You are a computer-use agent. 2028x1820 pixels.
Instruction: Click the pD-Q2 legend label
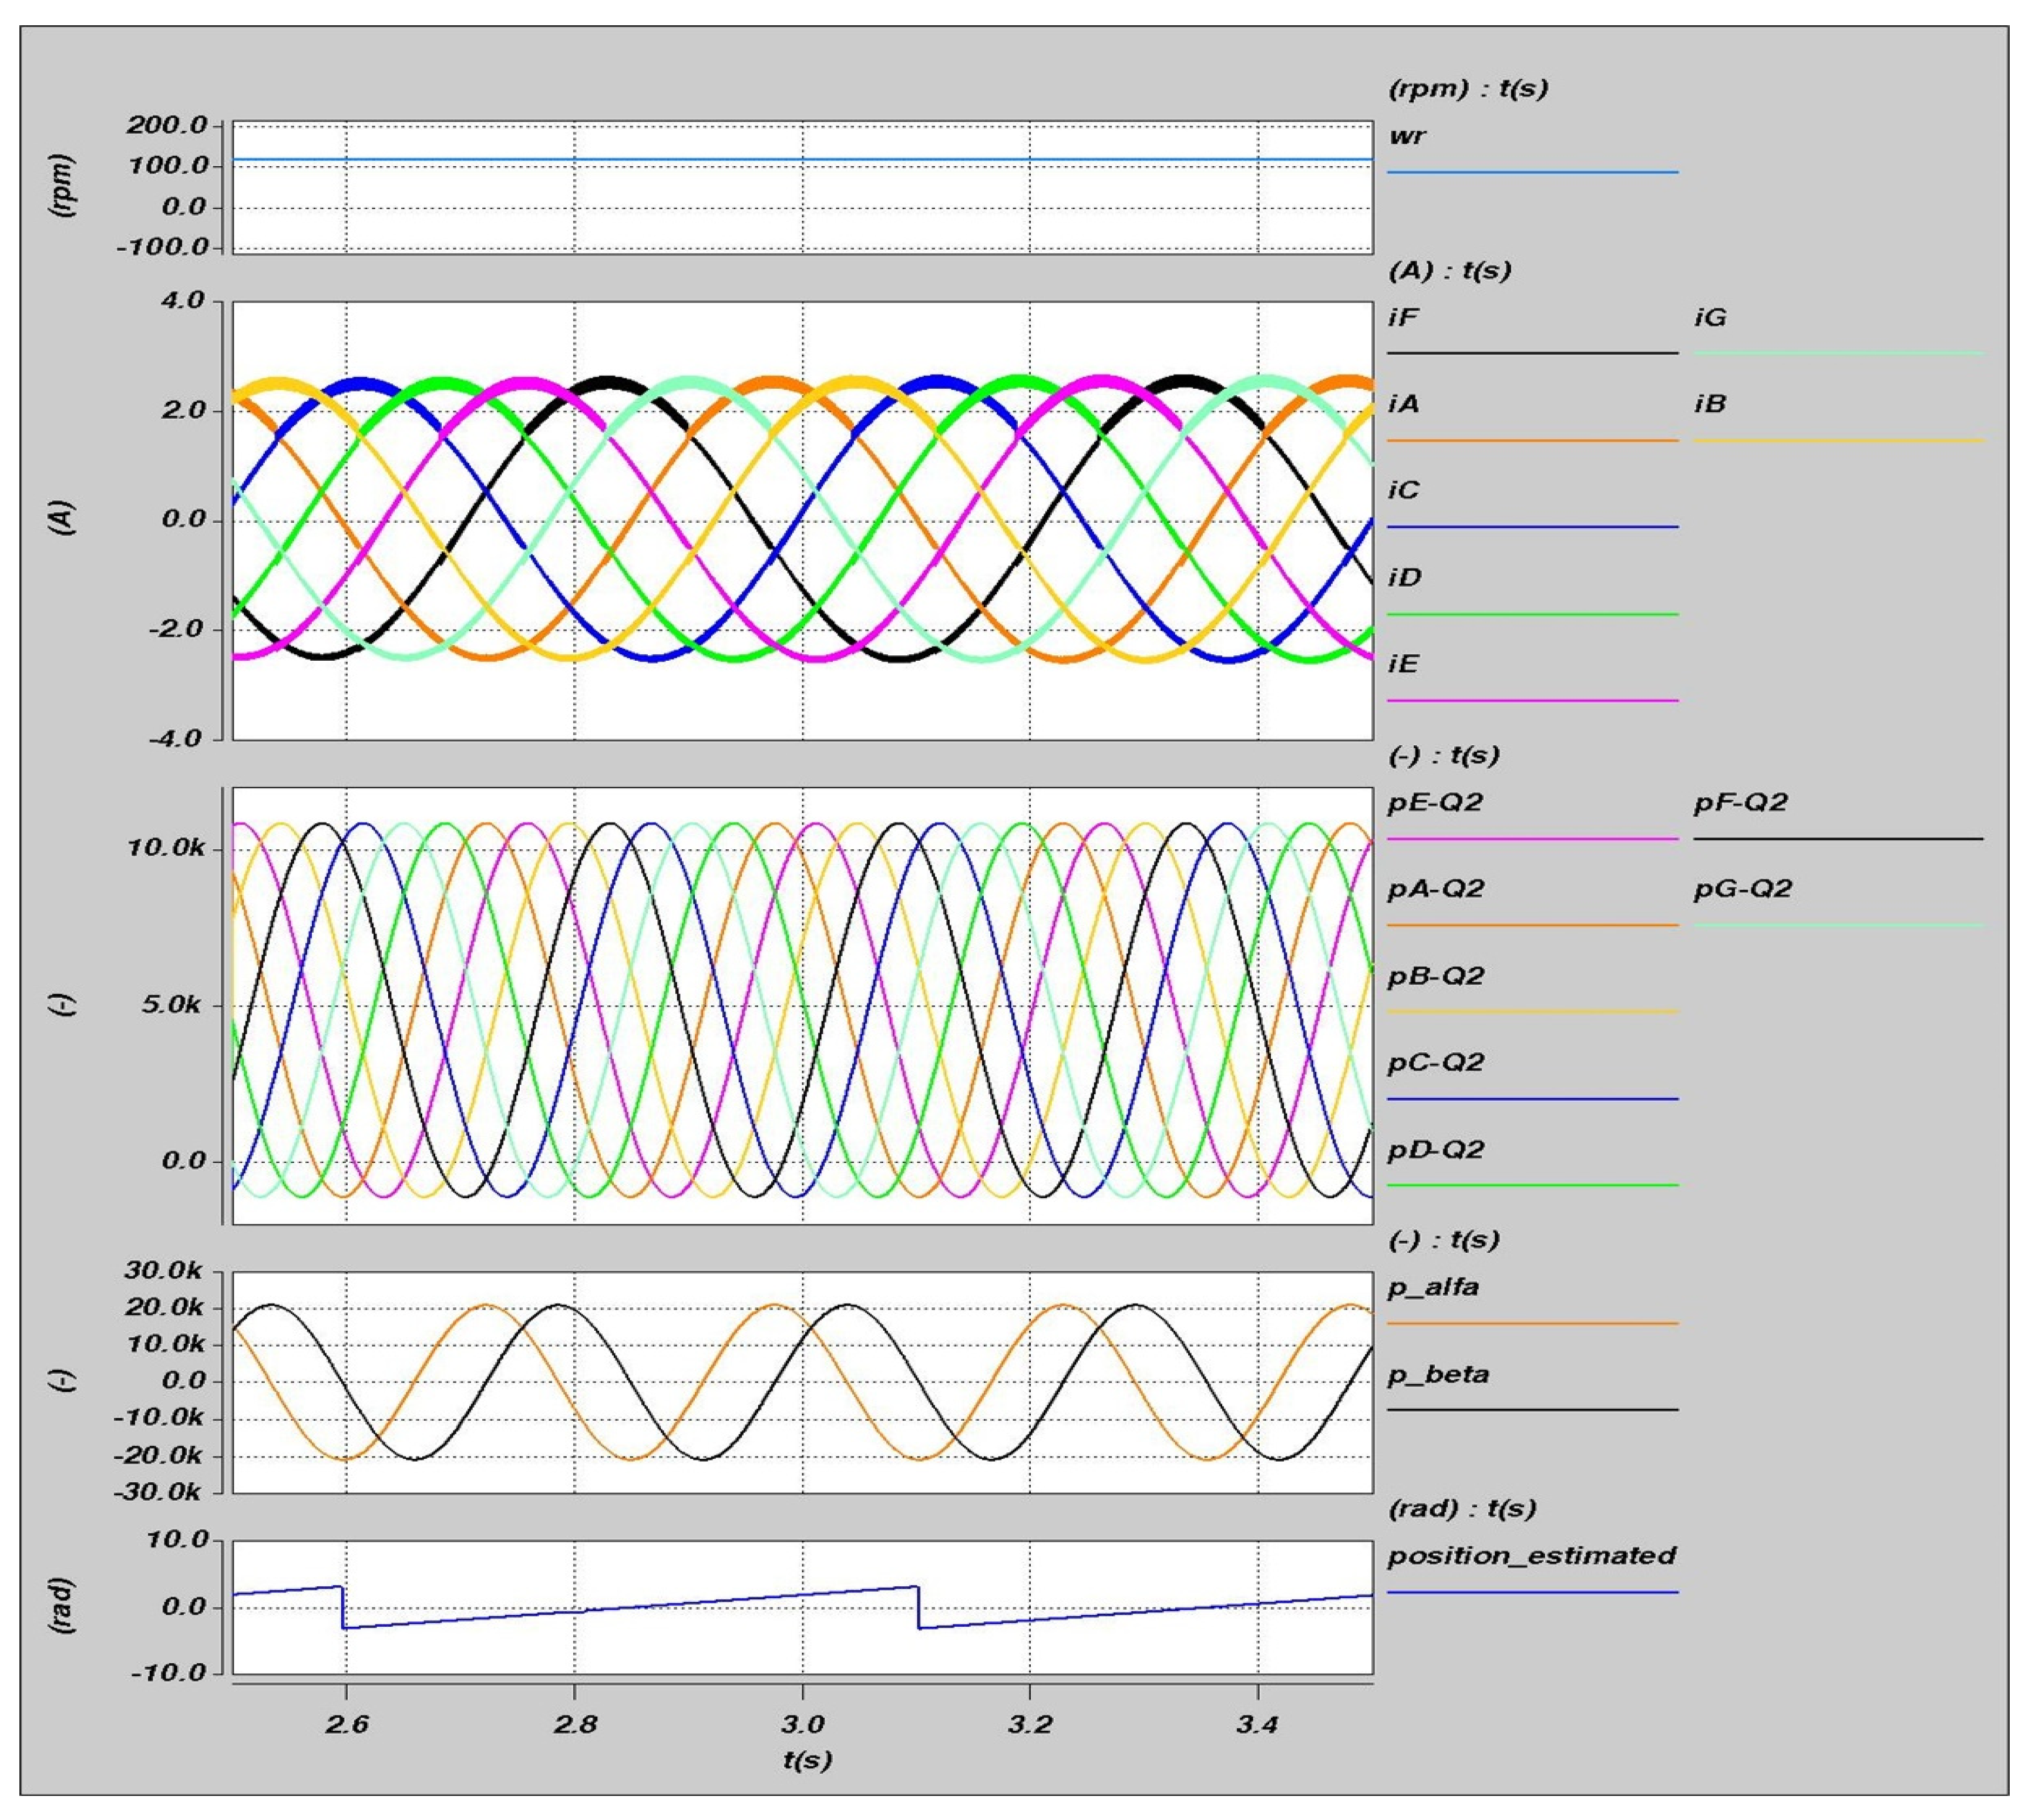pos(1435,1149)
